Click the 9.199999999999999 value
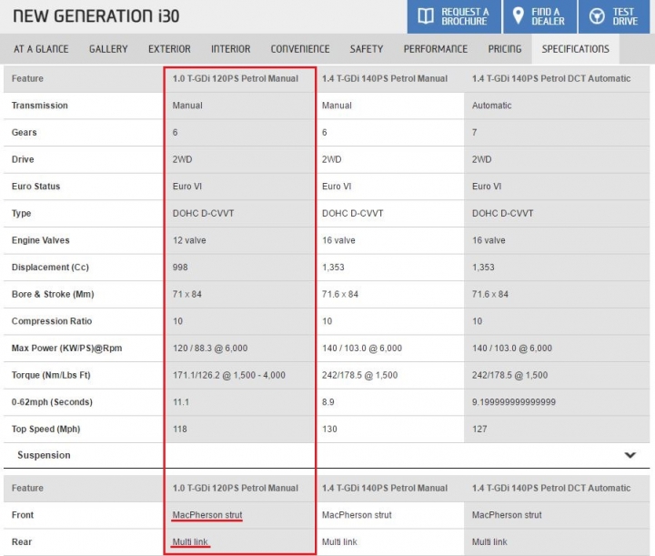This screenshot has width=655, height=556. pos(514,402)
